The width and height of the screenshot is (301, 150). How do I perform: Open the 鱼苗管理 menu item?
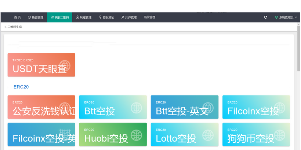(x=36, y=18)
